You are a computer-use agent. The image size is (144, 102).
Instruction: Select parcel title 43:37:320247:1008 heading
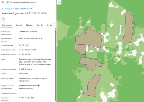click(24, 13)
